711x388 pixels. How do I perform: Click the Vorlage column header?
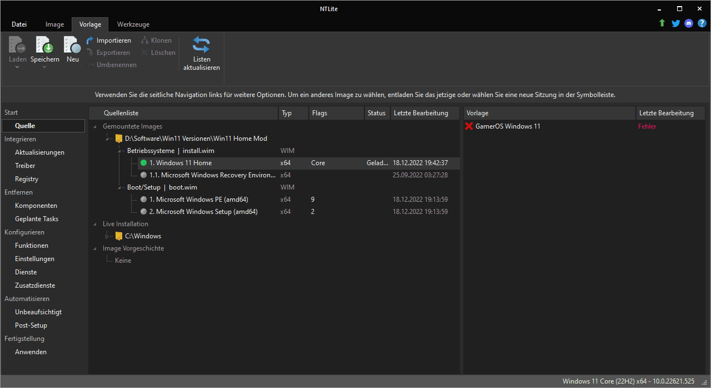point(550,113)
